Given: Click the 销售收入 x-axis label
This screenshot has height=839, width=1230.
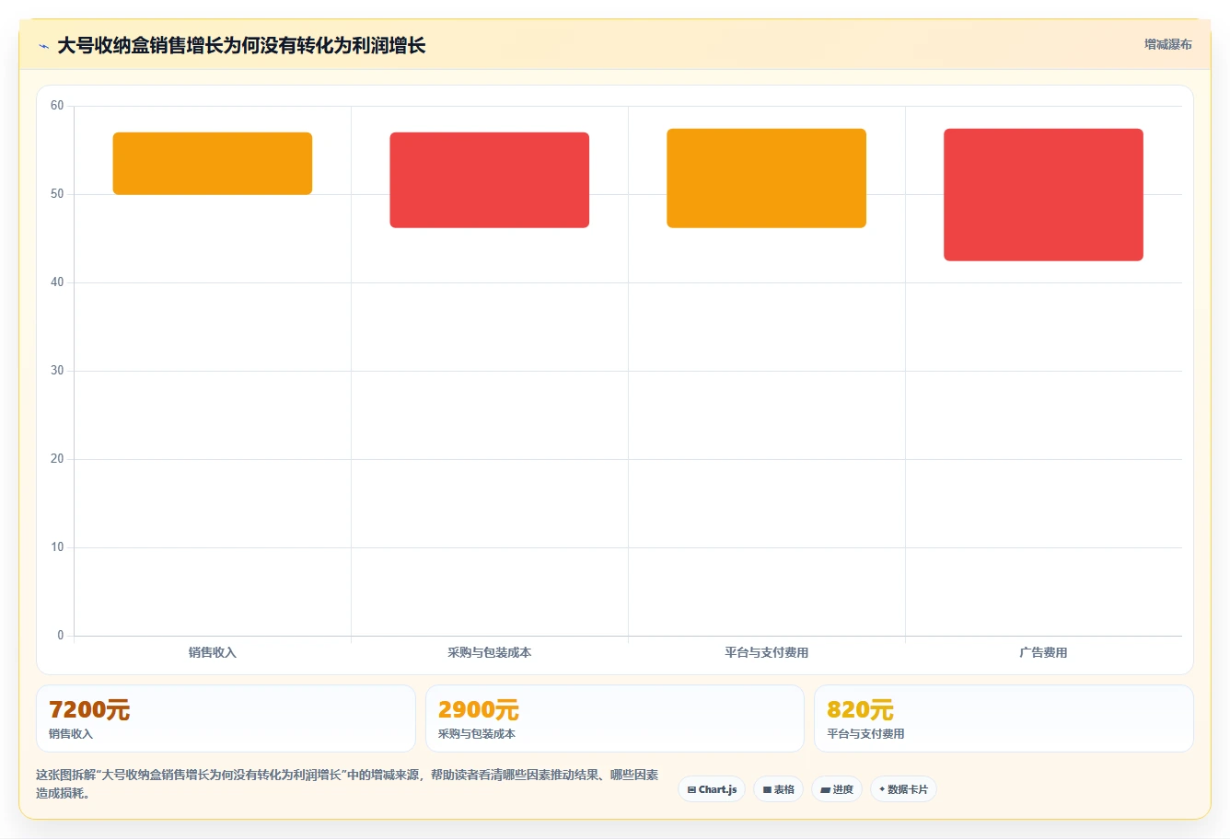Looking at the screenshot, I should (213, 652).
